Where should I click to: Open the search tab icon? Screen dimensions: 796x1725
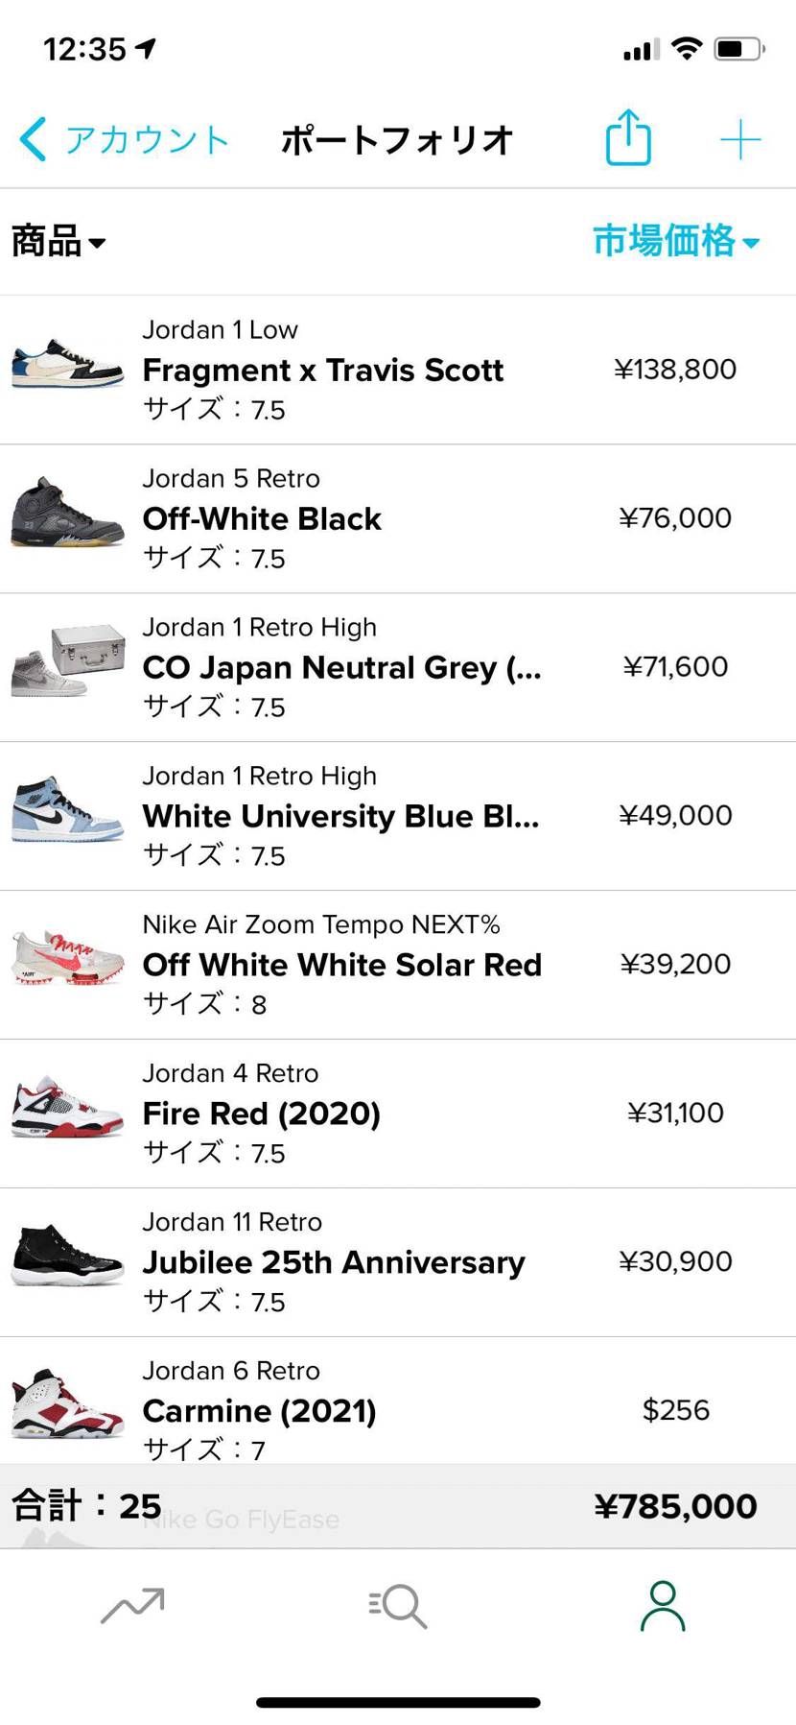398,1605
